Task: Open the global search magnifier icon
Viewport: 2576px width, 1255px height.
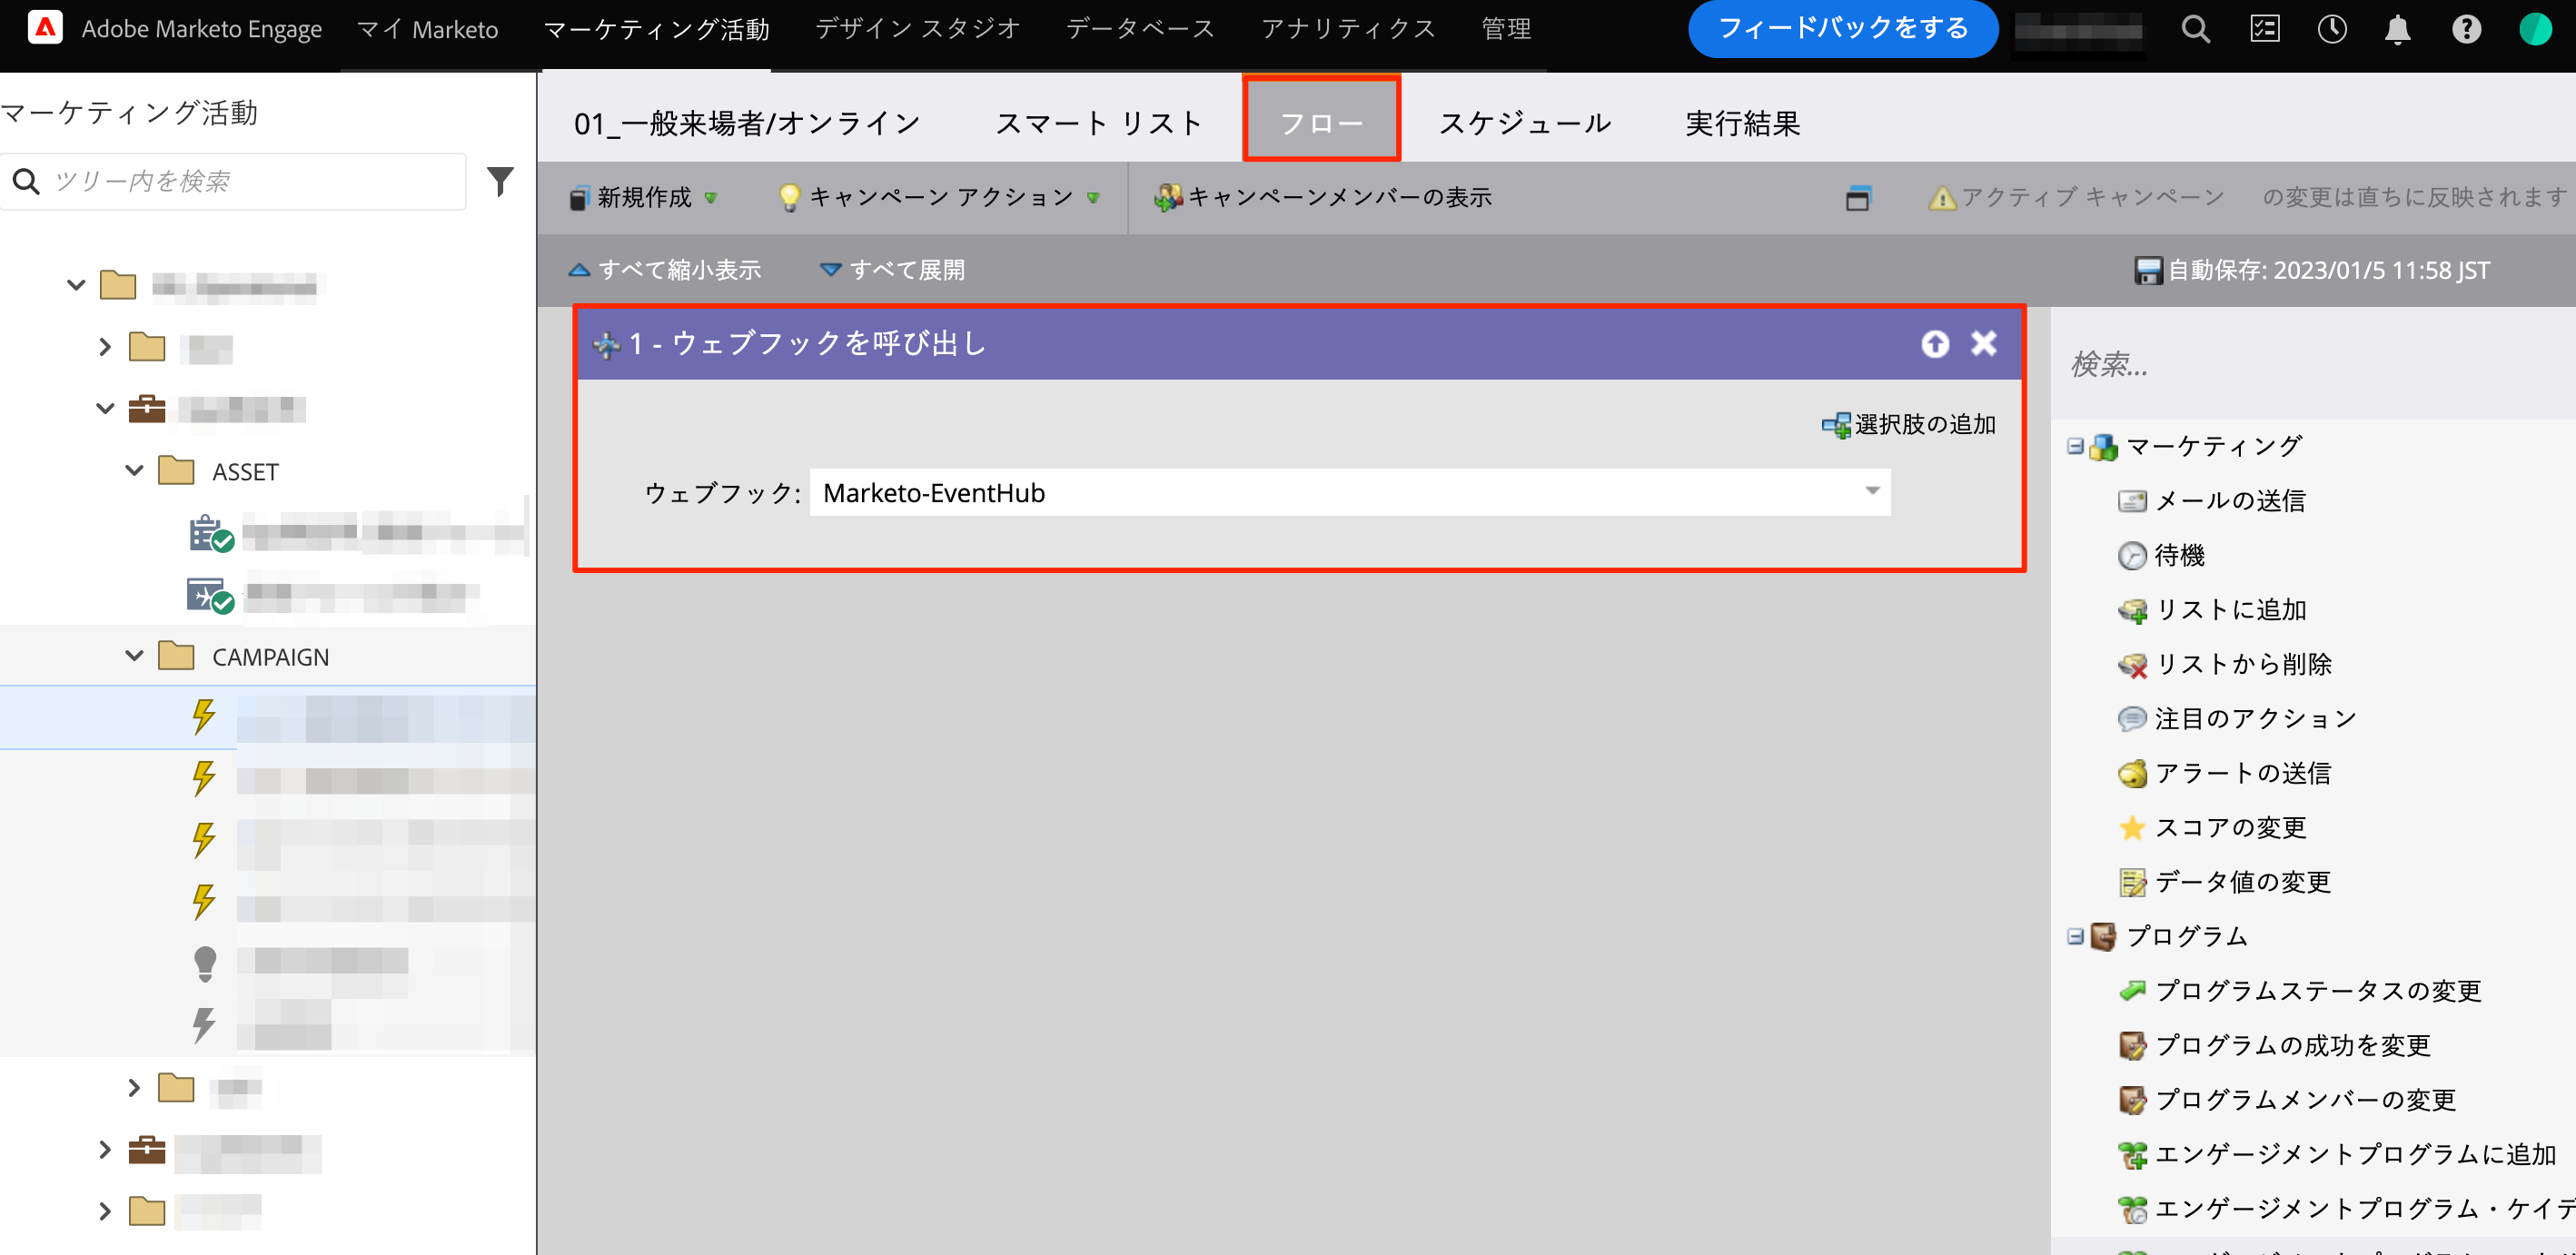Action: point(2195,29)
